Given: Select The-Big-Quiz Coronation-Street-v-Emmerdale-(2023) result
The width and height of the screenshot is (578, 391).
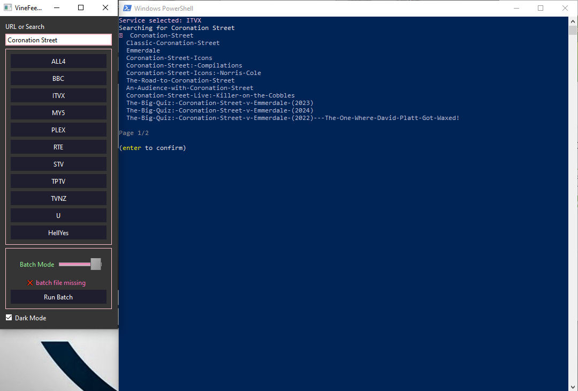Looking at the screenshot, I should coord(220,103).
